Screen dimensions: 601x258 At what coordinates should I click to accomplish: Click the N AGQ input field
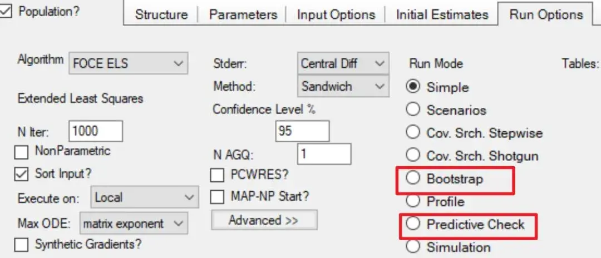tap(324, 153)
